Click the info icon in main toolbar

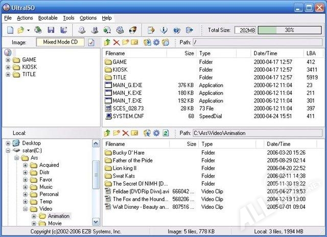pos(164,30)
